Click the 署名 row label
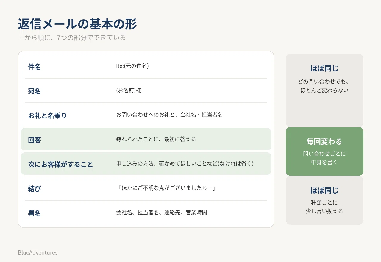Image resolution: width=381 pixels, height=262 pixels. [35, 213]
